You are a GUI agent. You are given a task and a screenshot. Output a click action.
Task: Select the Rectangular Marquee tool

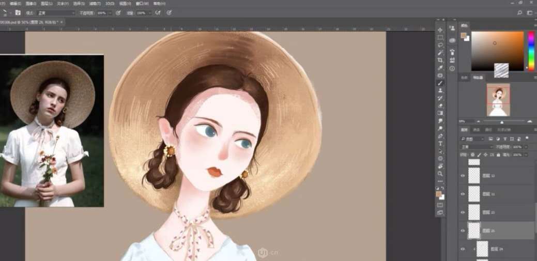click(x=440, y=38)
